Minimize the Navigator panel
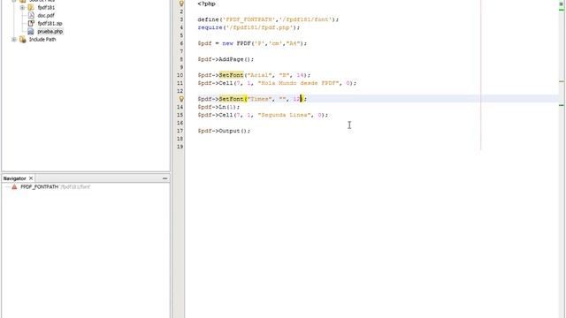Screen dimensions: 566x318 point(165,178)
